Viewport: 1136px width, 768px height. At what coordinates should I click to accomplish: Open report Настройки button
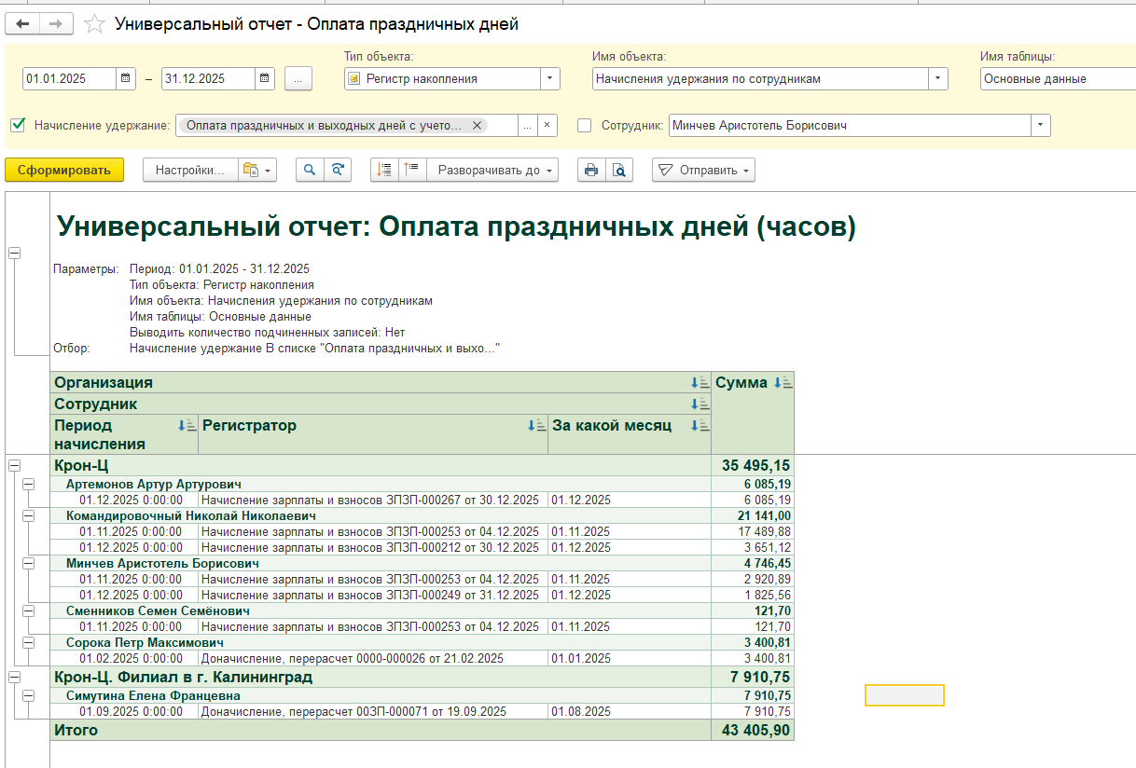pyautogui.click(x=189, y=170)
